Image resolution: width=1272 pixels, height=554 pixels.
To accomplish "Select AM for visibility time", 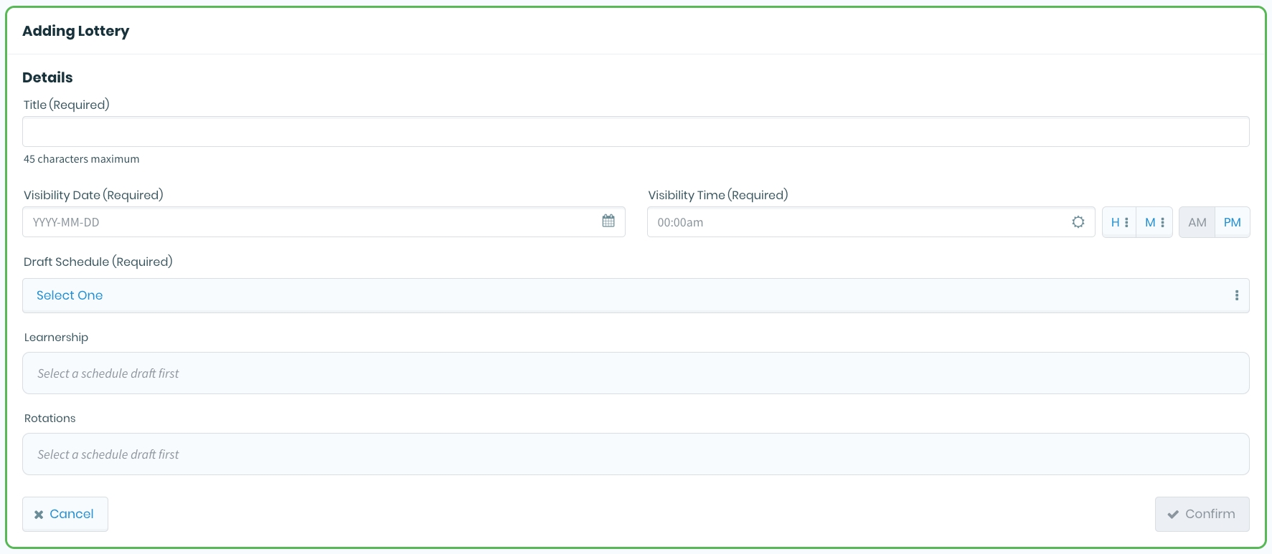I will pos(1197,222).
